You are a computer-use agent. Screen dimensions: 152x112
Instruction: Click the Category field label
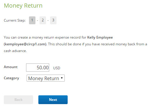11,78
